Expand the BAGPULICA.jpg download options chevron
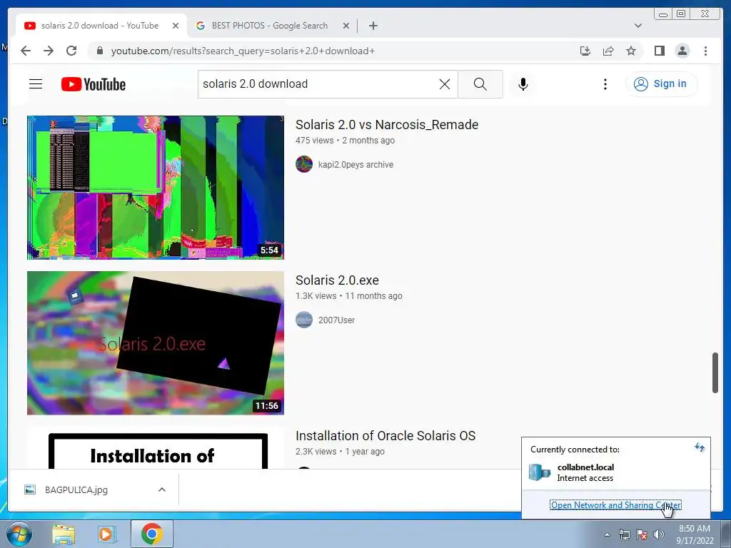Viewport: 731px width, 548px height. [162, 489]
